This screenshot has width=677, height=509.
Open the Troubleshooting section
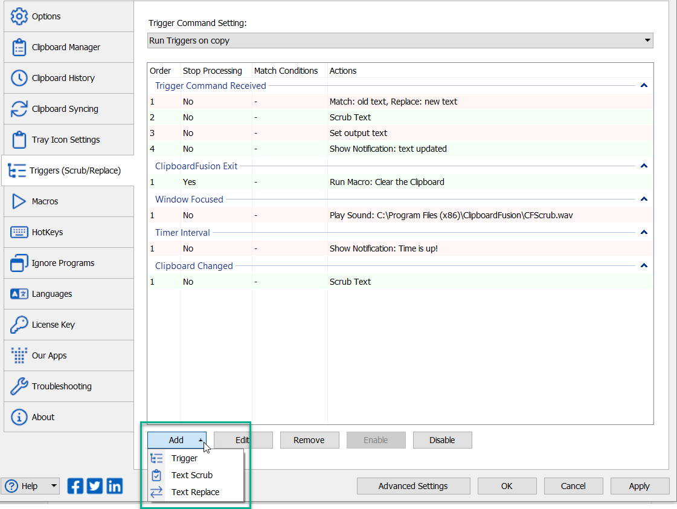pos(69,386)
